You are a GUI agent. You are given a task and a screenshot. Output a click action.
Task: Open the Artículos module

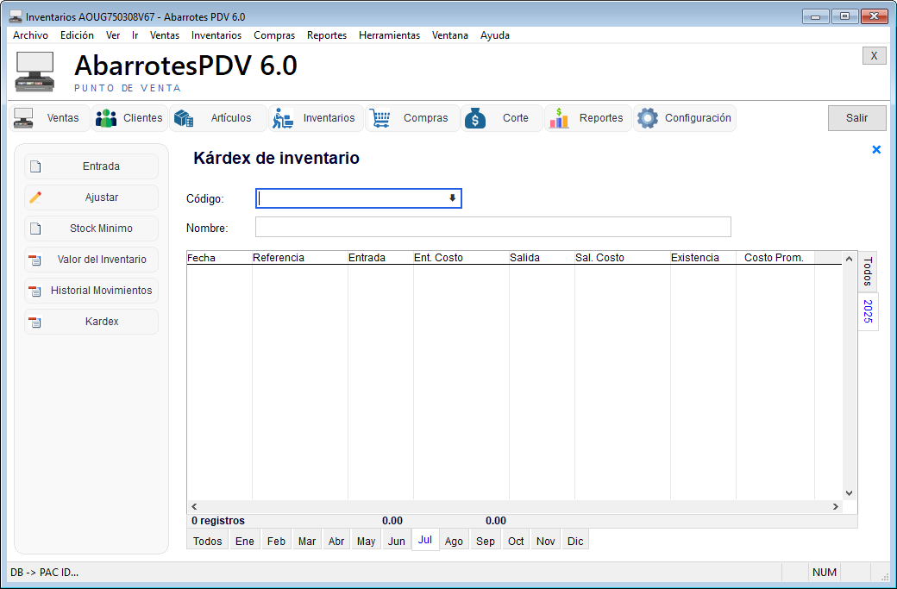(x=218, y=118)
